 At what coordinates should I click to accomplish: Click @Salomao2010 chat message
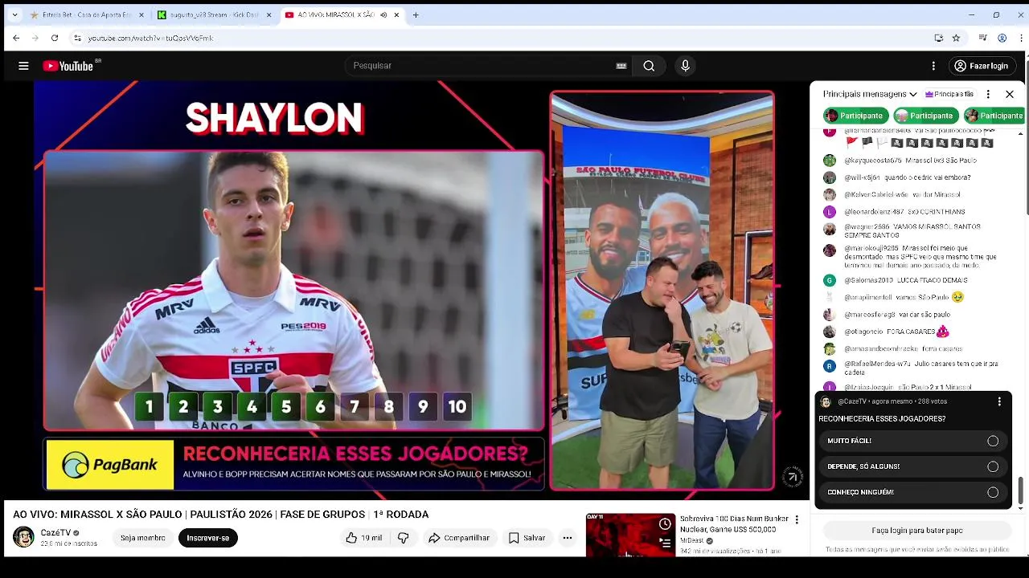point(906,280)
